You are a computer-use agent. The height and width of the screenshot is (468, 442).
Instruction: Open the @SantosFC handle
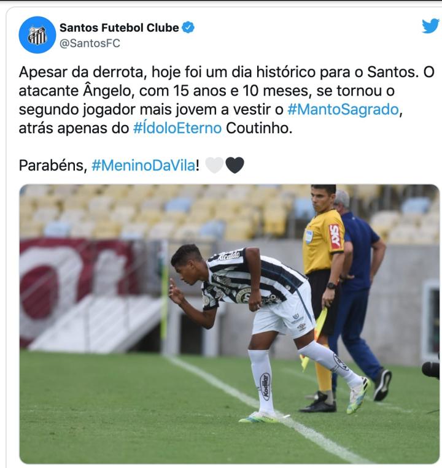[90, 44]
